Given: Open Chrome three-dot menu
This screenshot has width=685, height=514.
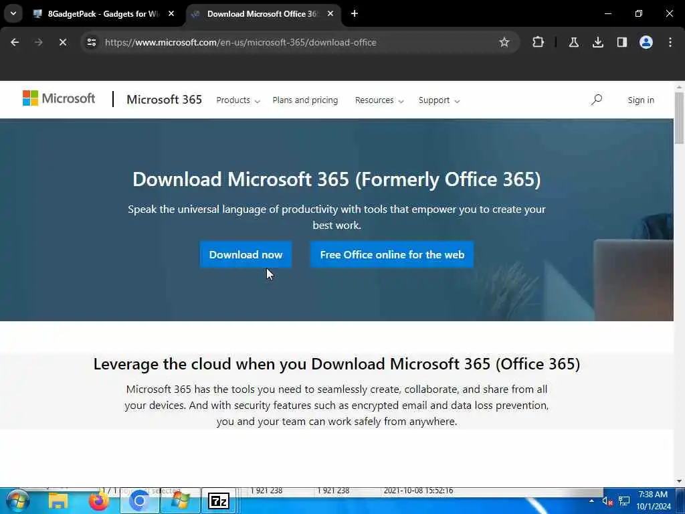Looking at the screenshot, I should (x=670, y=42).
